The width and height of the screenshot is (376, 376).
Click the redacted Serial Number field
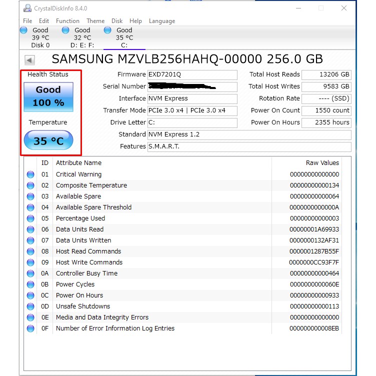coord(192,86)
